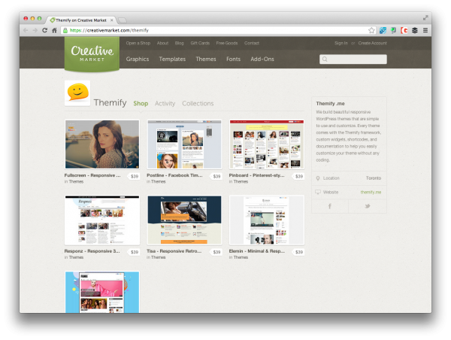The height and width of the screenshot is (340, 451).
Task: Click the Postline - Facebook Tim... title
Action: [174, 175]
